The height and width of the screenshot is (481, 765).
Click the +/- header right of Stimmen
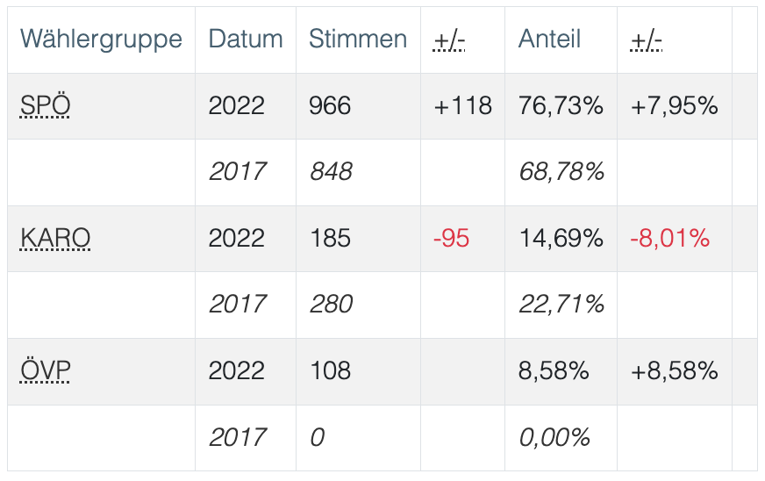click(450, 39)
